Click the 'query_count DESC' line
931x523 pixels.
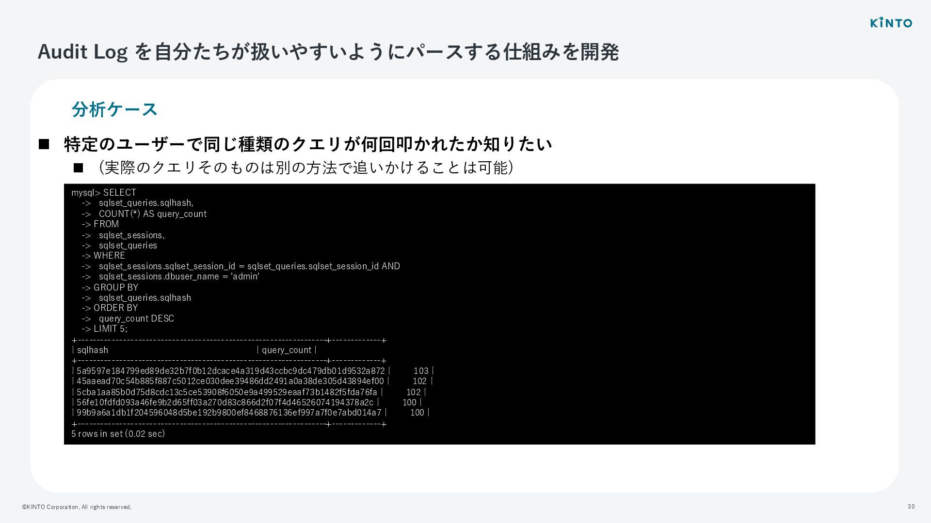coord(128,319)
